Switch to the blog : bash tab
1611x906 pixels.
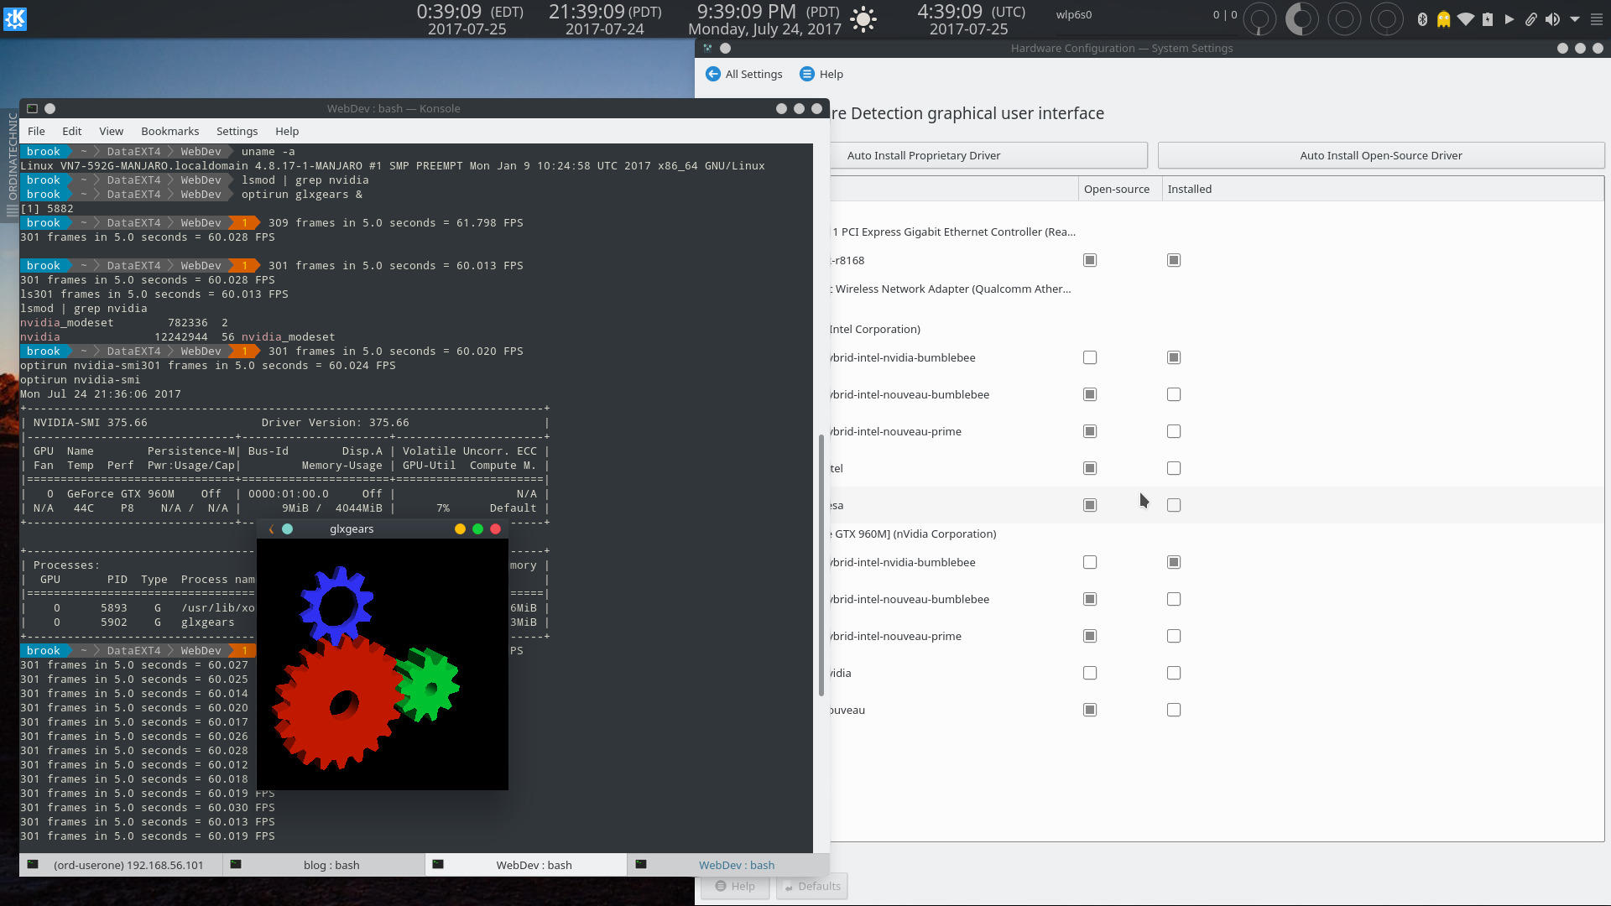point(323,865)
